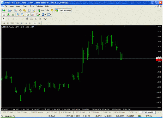Switch to AUDJPY,Daily chart tab
Screen dimensions: 163x118
pyautogui.click(x=94, y=112)
